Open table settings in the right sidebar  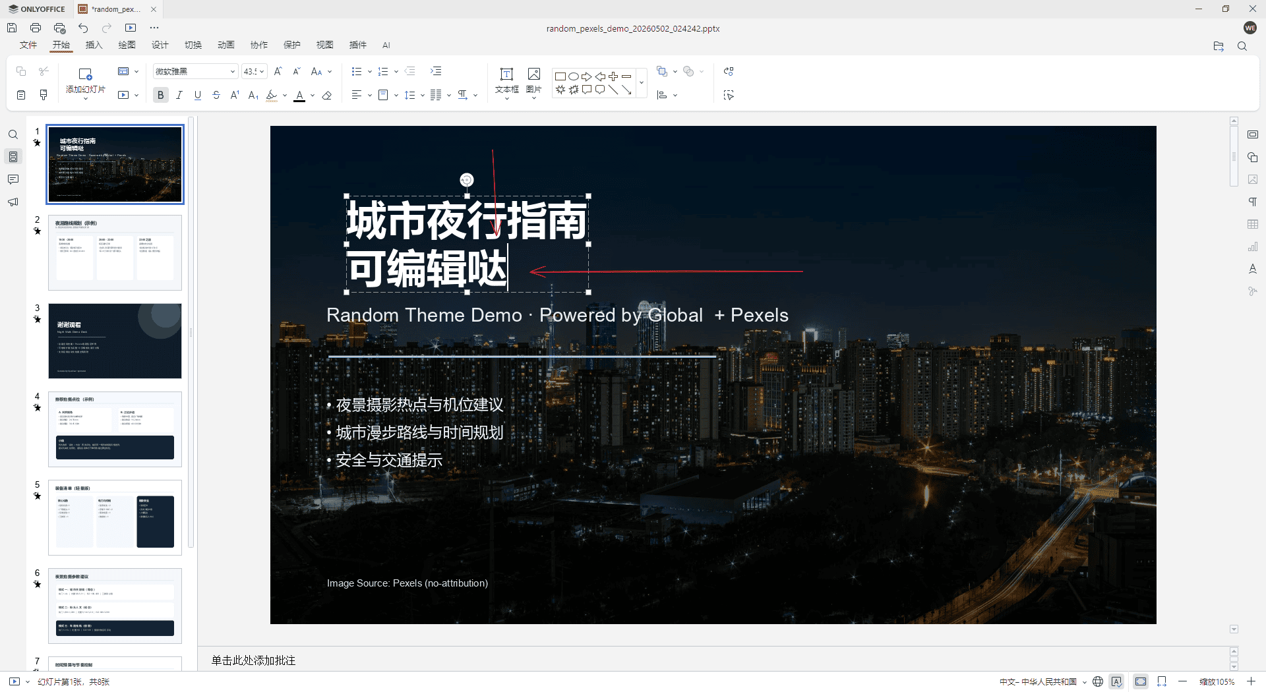pos(1253,224)
